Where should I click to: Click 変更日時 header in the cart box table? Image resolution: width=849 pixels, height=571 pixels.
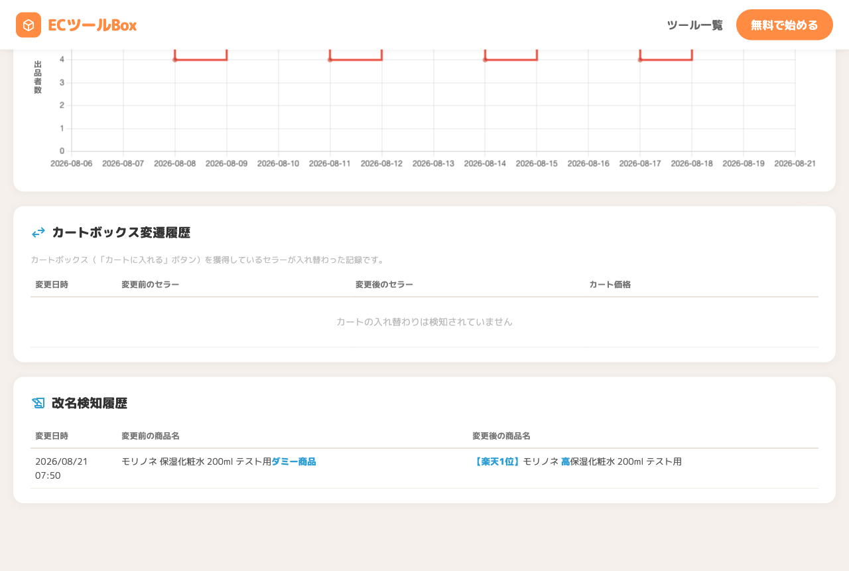52,284
